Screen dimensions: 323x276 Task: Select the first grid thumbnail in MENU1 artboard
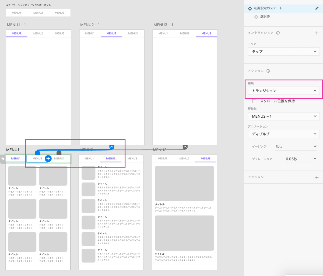(x=22, y=176)
